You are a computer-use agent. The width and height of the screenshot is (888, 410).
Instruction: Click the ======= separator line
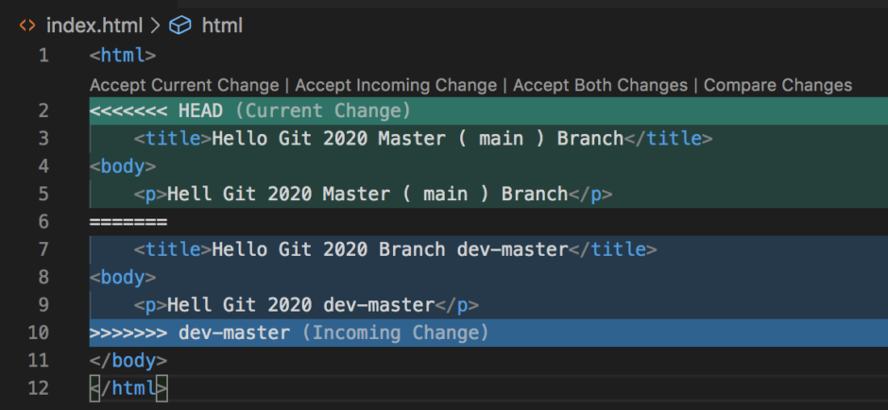pyautogui.click(x=128, y=222)
